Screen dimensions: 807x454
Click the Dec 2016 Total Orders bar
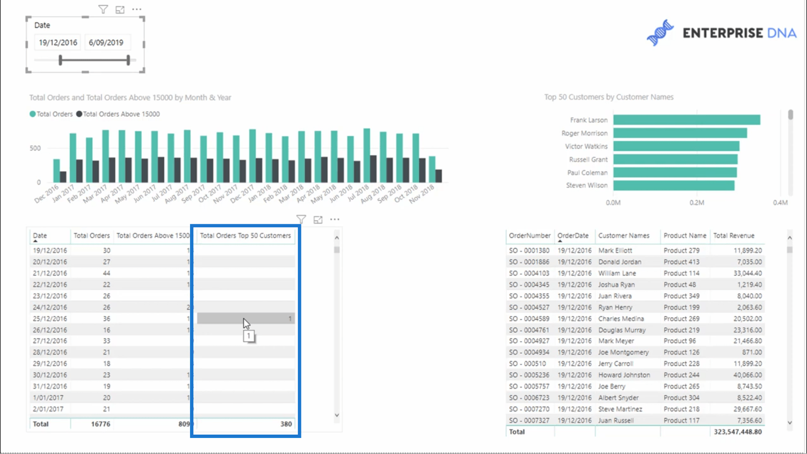[56, 171]
